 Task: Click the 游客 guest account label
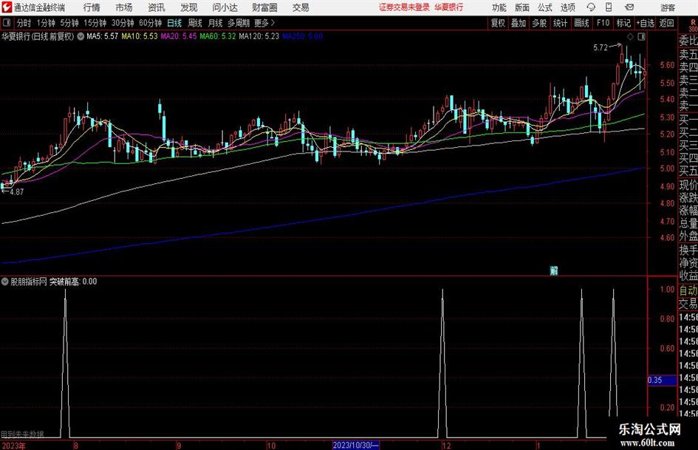[x=668, y=7]
